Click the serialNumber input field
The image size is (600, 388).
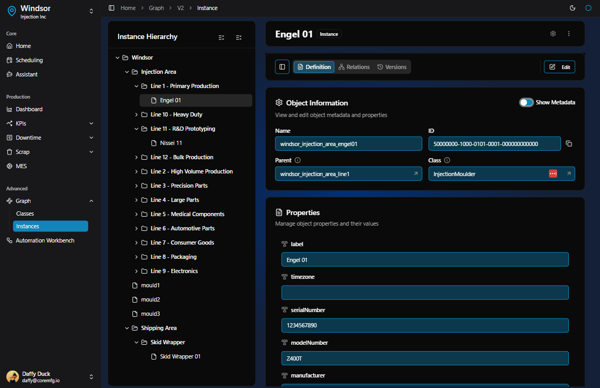click(x=424, y=325)
